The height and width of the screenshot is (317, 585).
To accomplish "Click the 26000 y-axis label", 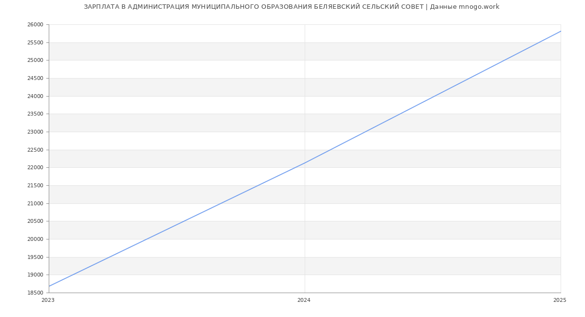I will coord(35,25).
